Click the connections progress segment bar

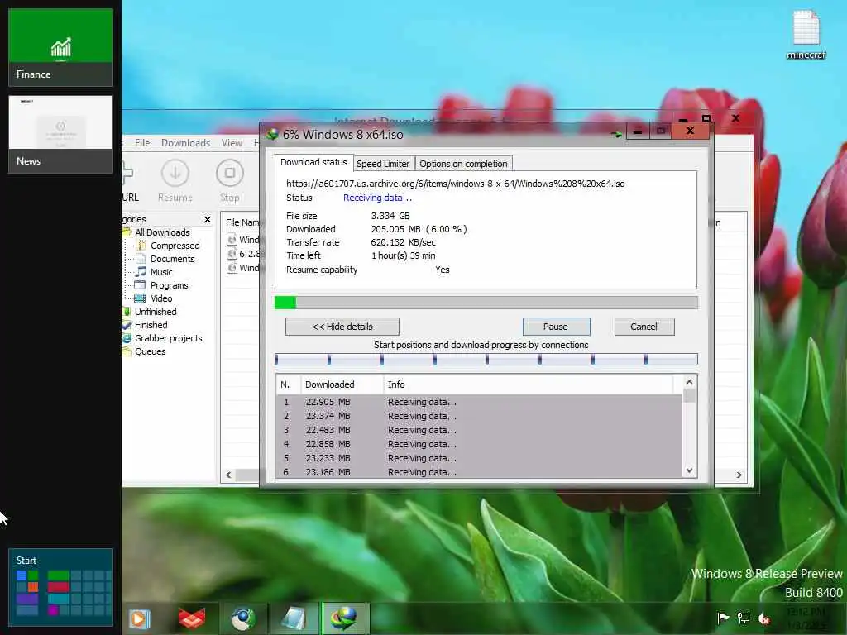486,359
